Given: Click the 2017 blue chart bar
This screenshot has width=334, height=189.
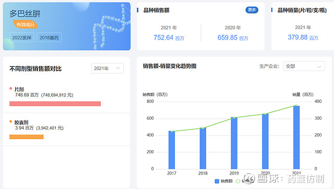Looking at the screenshot, I should coord(172,150).
